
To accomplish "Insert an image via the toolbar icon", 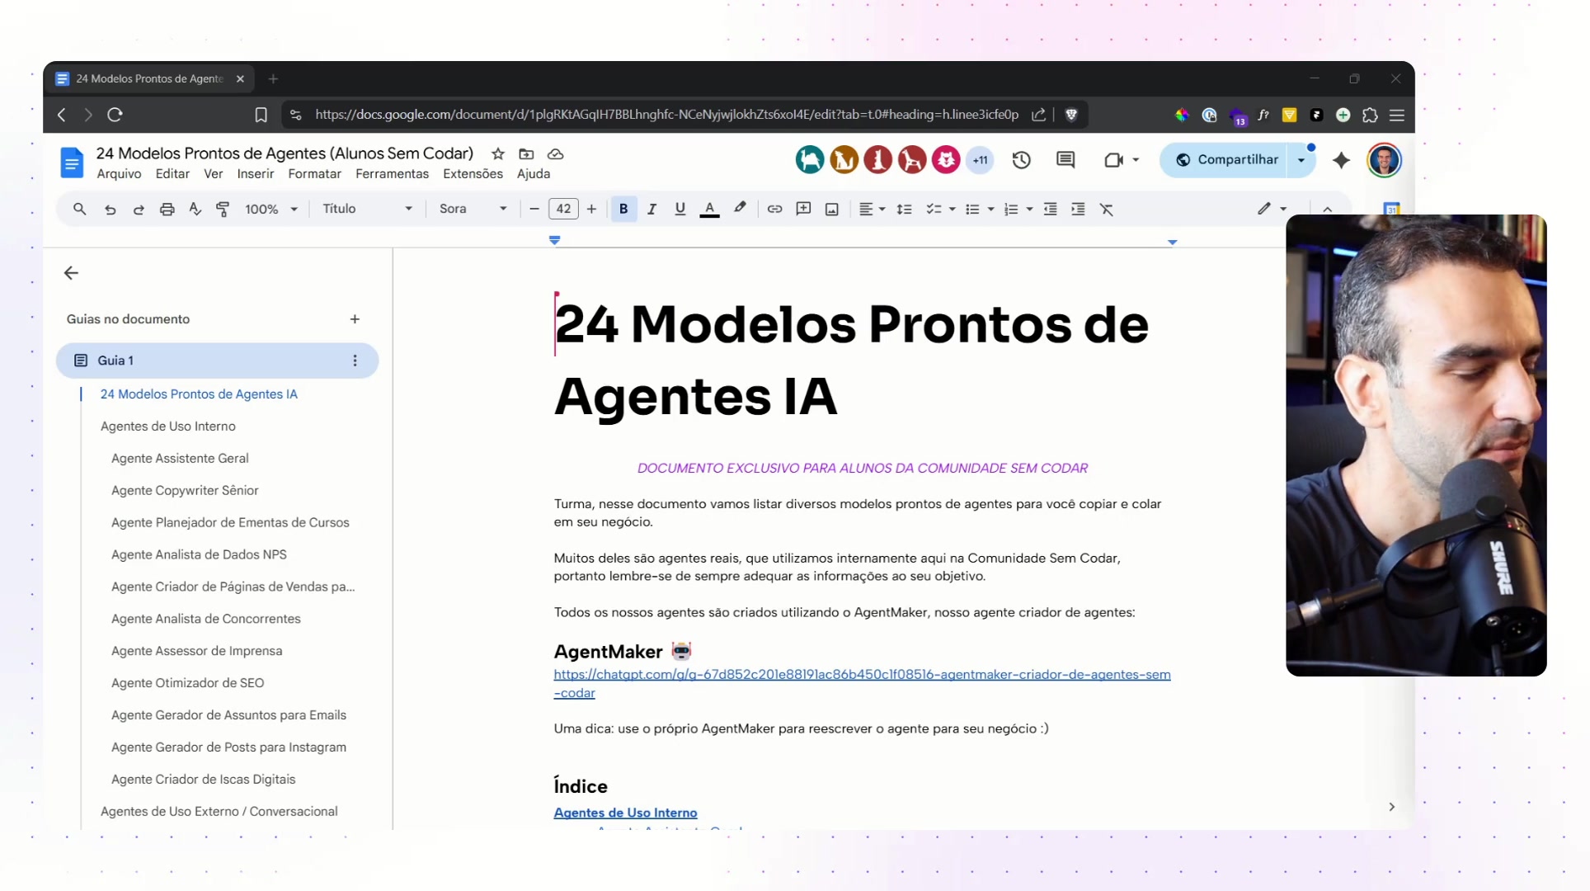I will (831, 209).
